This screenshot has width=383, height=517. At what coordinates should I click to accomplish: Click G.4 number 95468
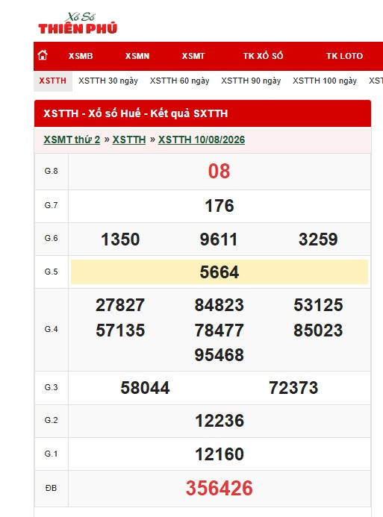click(219, 355)
